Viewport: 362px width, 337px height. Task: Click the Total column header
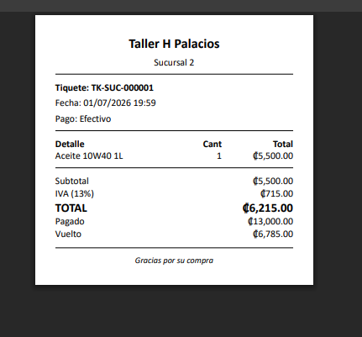[283, 144]
